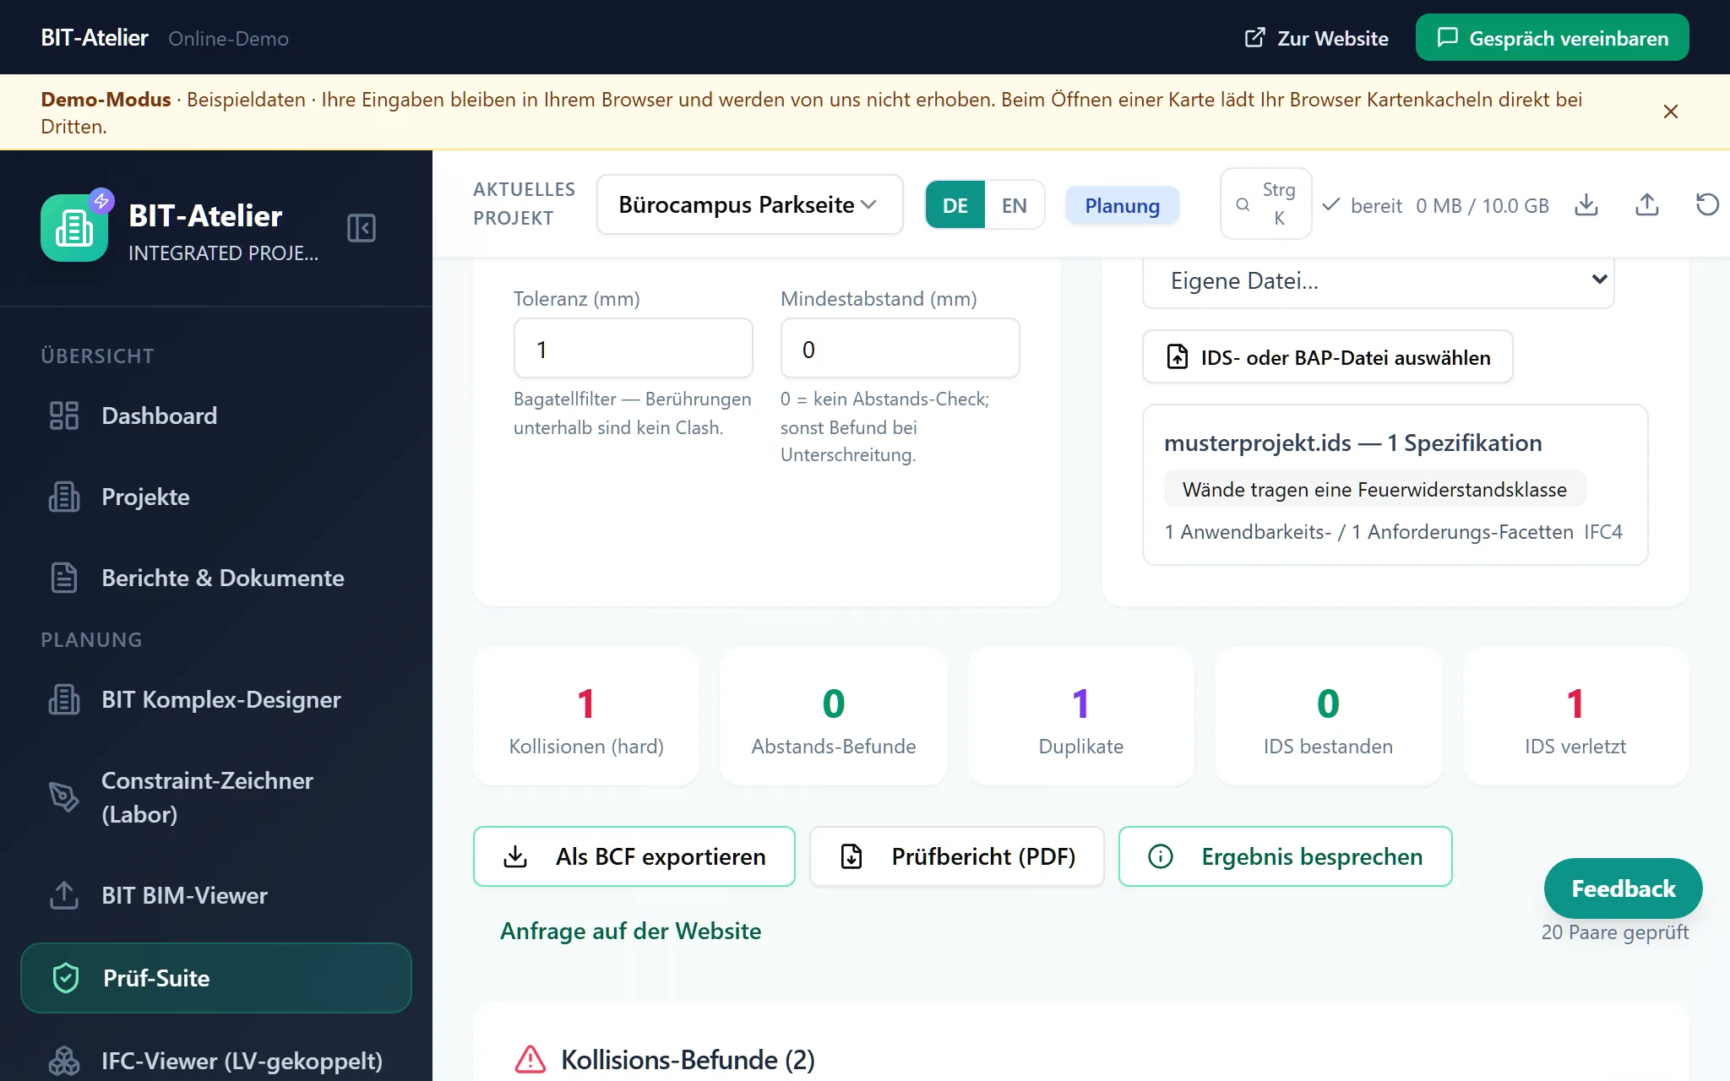Viewport: 1730px width, 1081px height.
Task: Click the '20 Paare geprüft' text
Action: click(x=1615, y=932)
